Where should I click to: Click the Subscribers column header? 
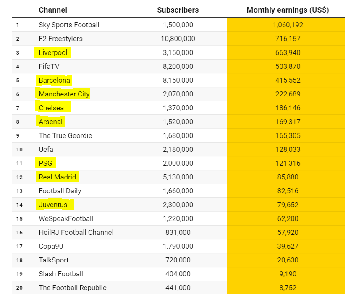[x=178, y=10]
